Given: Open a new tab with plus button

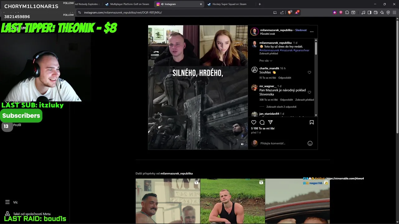Looking at the screenshot, I should point(260,4).
